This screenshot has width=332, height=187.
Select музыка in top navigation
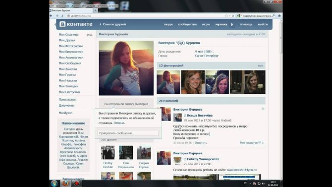point(221,24)
